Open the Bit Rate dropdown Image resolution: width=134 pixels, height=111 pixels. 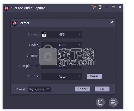62,76
